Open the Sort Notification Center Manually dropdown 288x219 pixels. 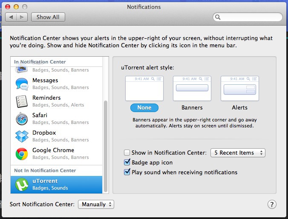coord(96,205)
